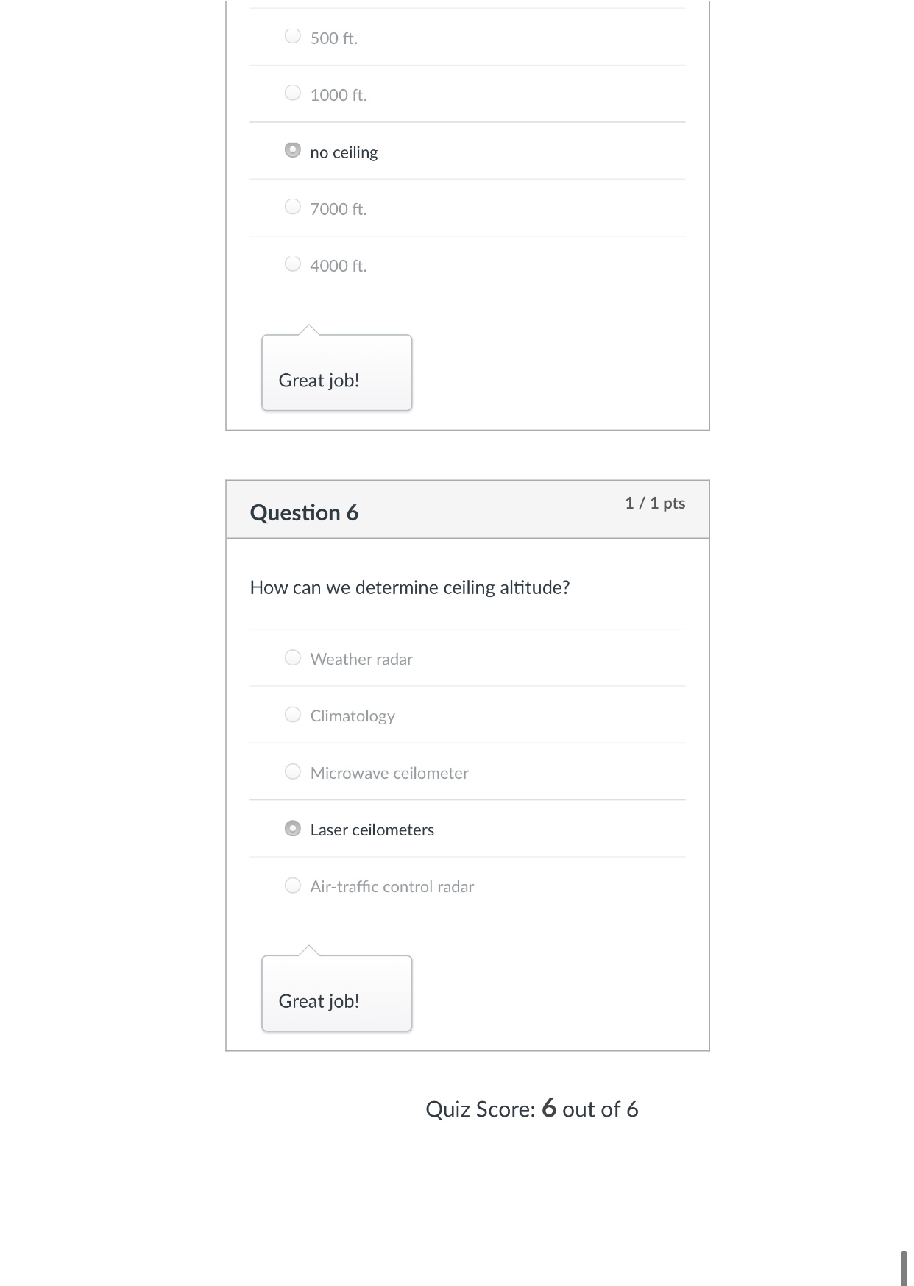Select the 500 ft. radio option
This screenshot has height=1286, width=914.
point(293,36)
